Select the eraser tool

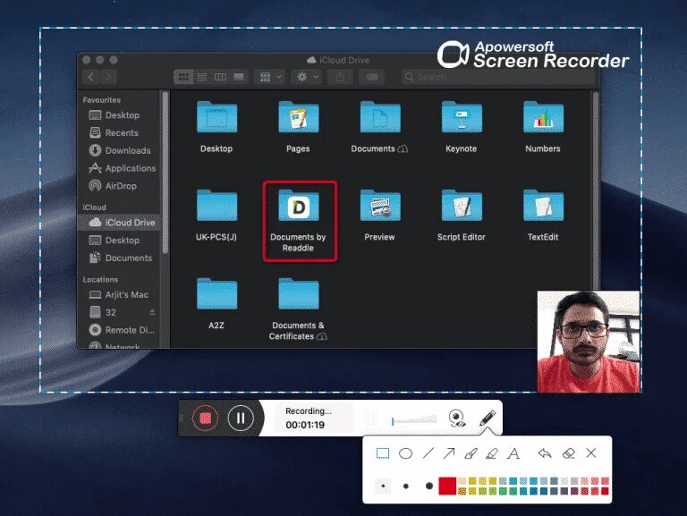tap(569, 453)
